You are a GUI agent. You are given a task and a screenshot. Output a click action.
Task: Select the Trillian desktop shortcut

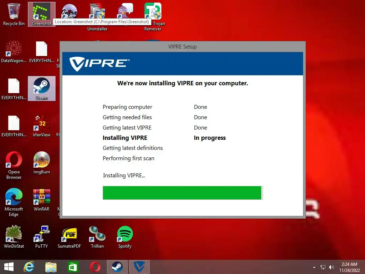coord(97,237)
